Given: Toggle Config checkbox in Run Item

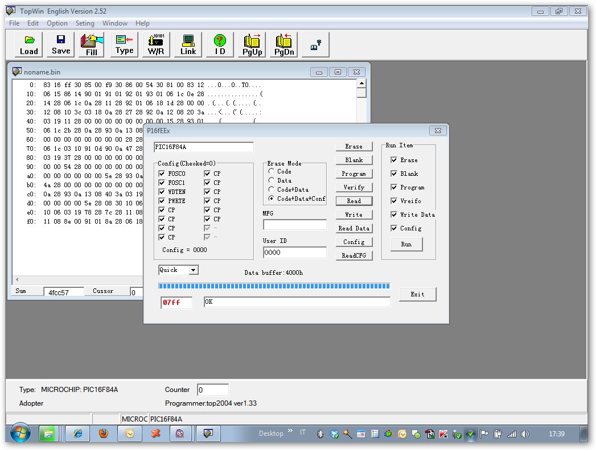Looking at the screenshot, I should 394,228.
